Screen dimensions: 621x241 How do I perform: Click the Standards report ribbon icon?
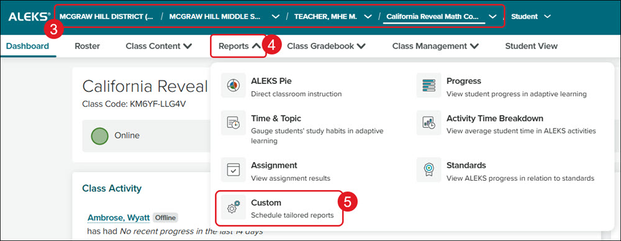(x=429, y=170)
